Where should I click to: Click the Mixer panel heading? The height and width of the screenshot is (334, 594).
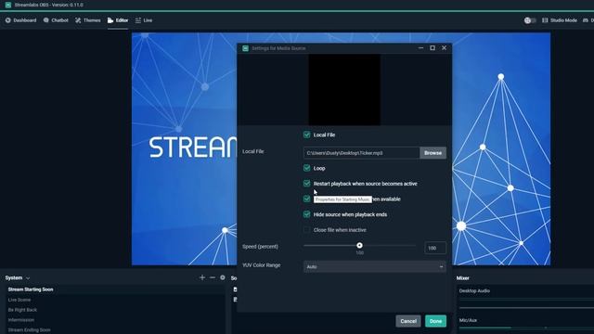coord(462,278)
